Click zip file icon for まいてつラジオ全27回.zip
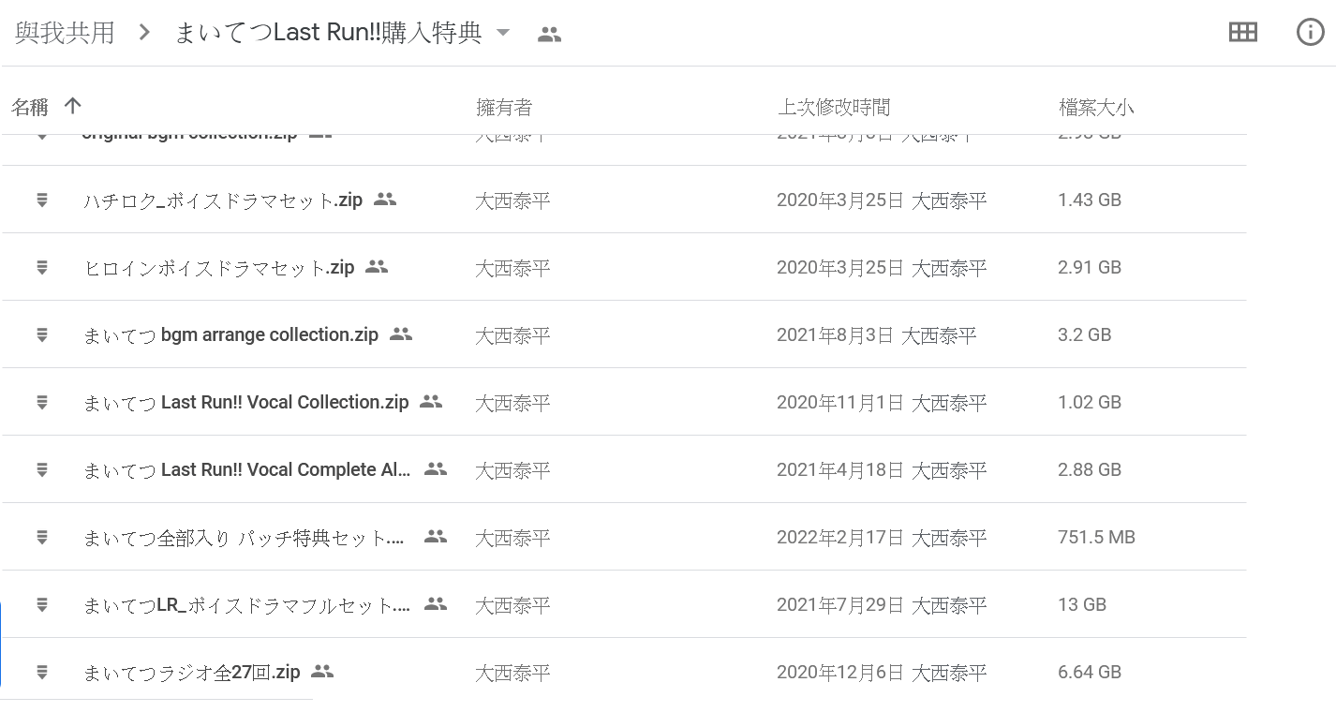 click(42, 672)
